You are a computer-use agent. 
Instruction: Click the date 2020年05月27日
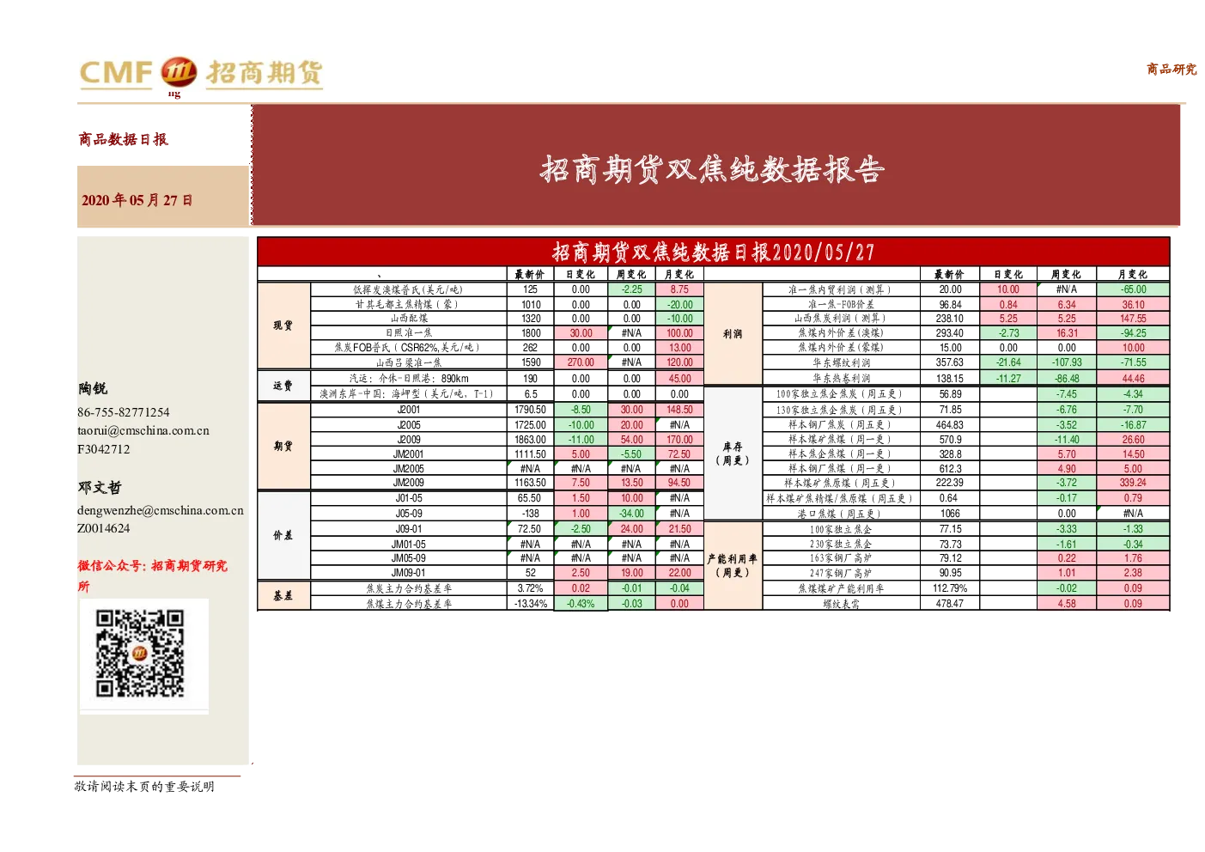(x=137, y=200)
